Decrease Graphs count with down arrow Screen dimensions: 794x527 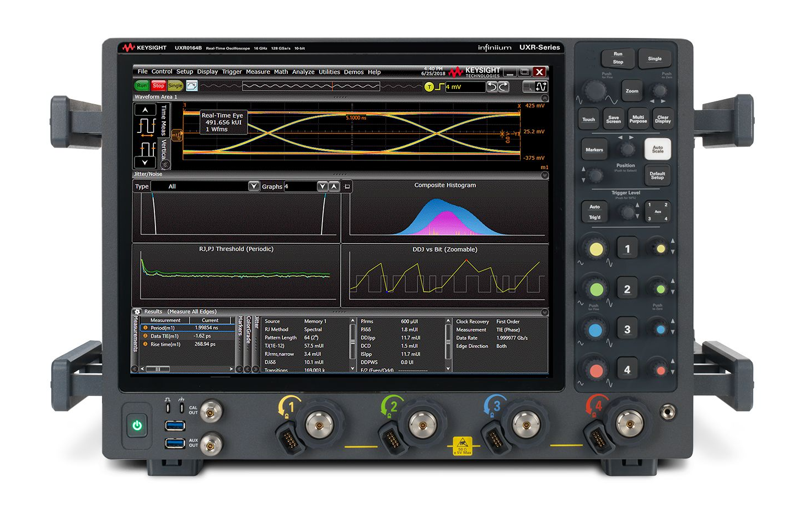(x=323, y=186)
